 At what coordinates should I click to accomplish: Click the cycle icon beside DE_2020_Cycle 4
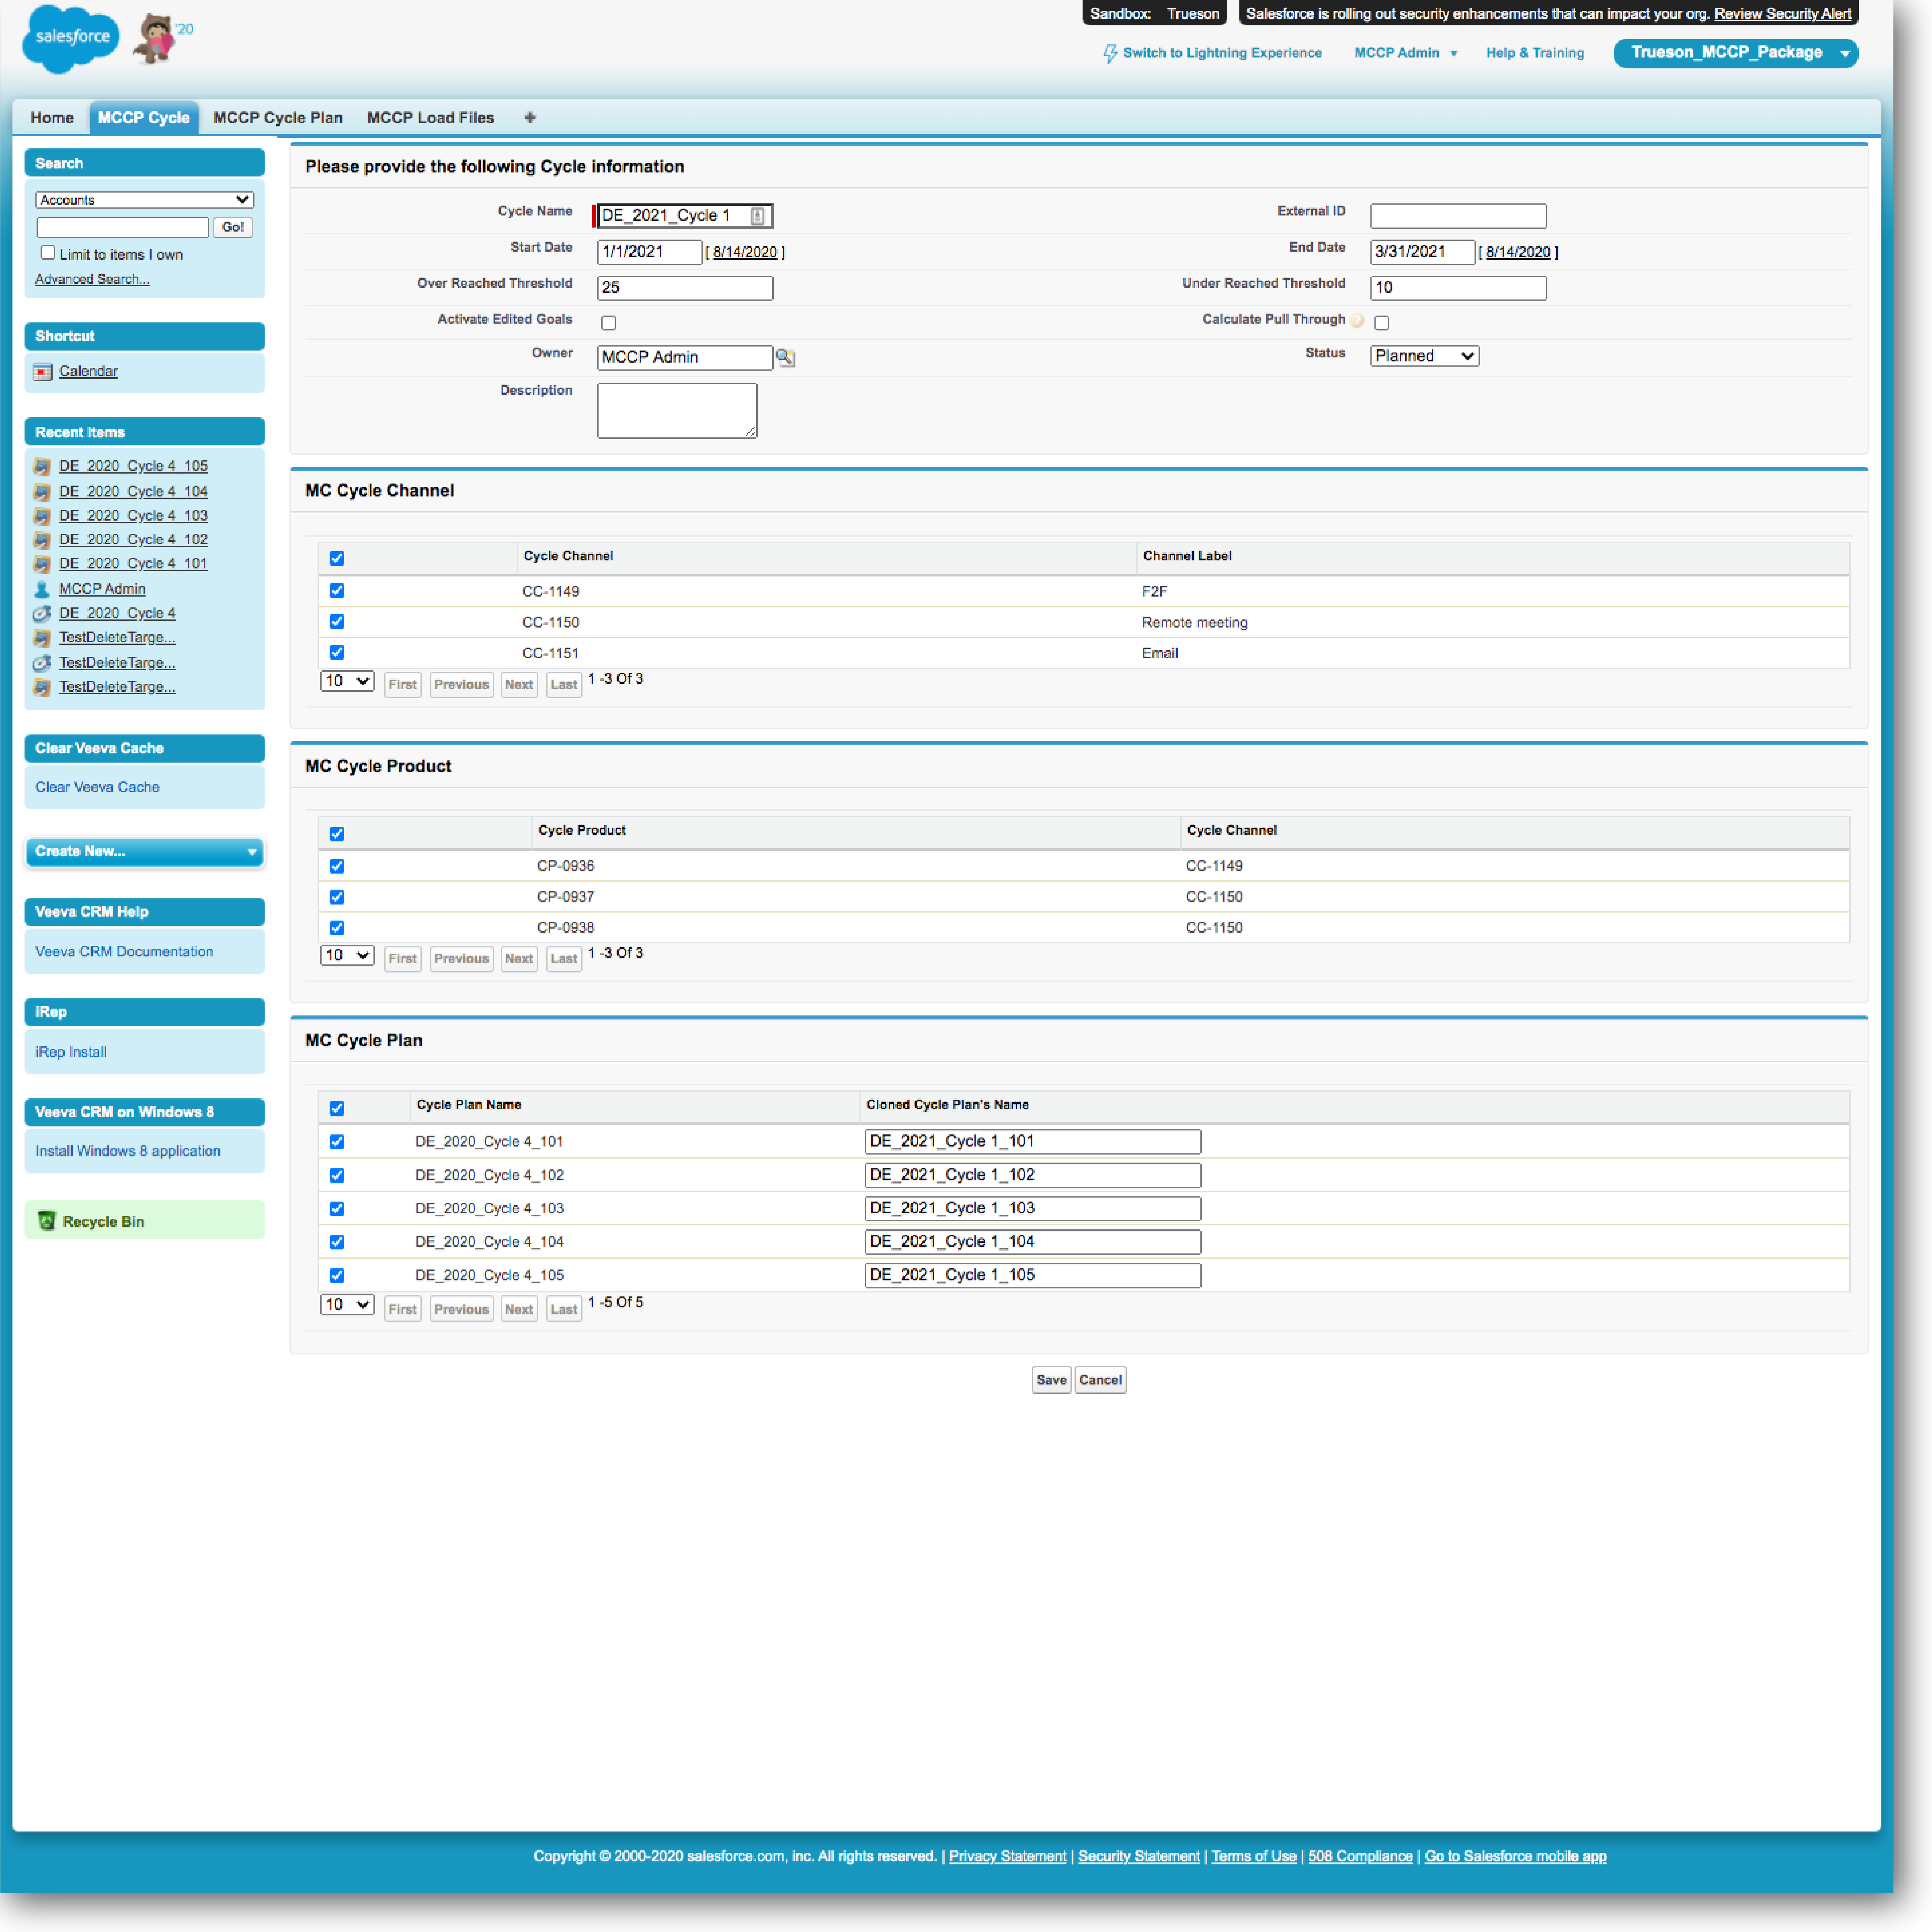click(42, 614)
